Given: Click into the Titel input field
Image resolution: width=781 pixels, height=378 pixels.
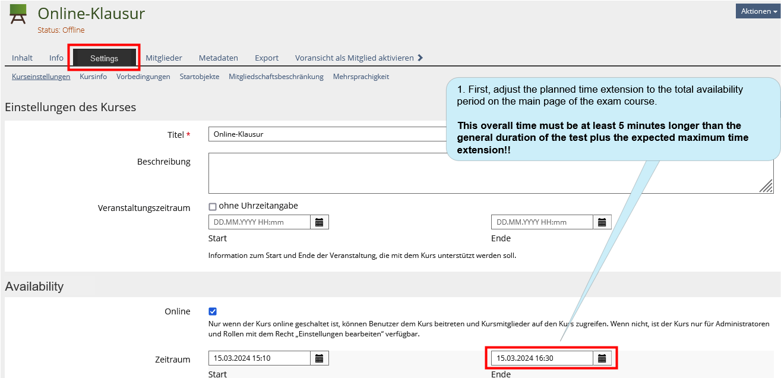Looking at the screenshot, I should point(327,134).
